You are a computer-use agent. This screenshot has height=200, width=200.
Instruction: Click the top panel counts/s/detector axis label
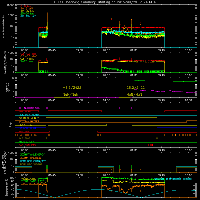pyautogui.click(x=3, y=26)
